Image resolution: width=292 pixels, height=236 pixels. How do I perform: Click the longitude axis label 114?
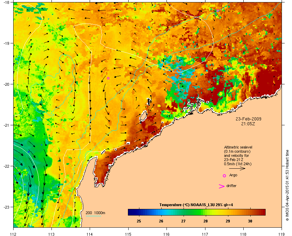click(x=90, y=234)
